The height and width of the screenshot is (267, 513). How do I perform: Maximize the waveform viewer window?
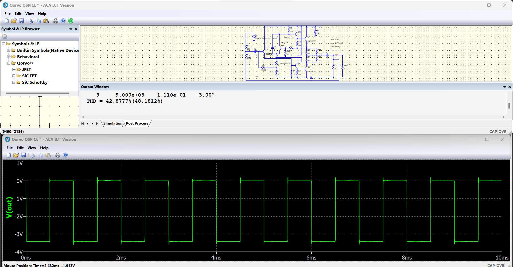pyautogui.click(x=487, y=139)
